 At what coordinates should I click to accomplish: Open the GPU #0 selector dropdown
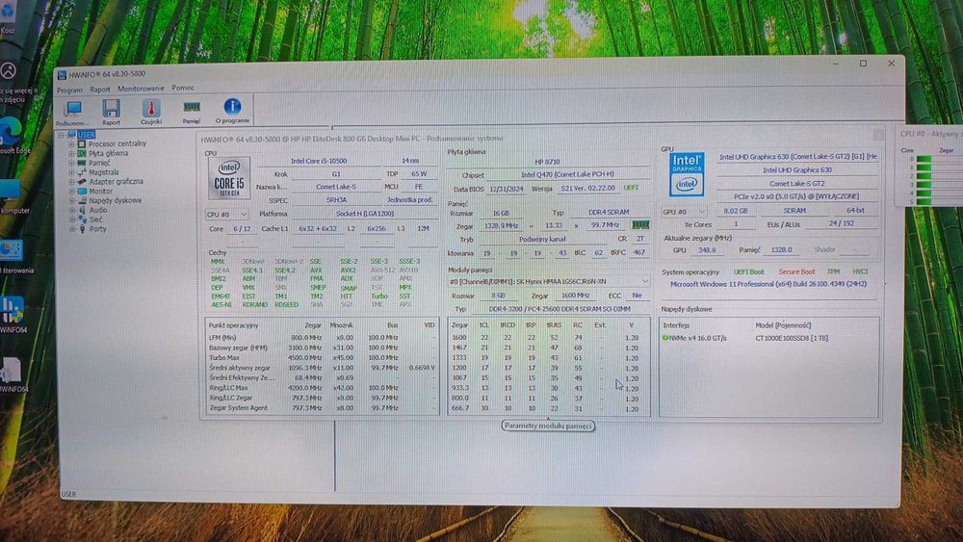(x=684, y=211)
